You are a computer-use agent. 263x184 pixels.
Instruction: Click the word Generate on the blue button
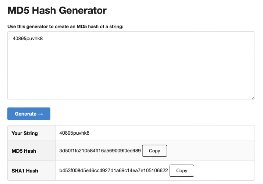click(x=26, y=114)
